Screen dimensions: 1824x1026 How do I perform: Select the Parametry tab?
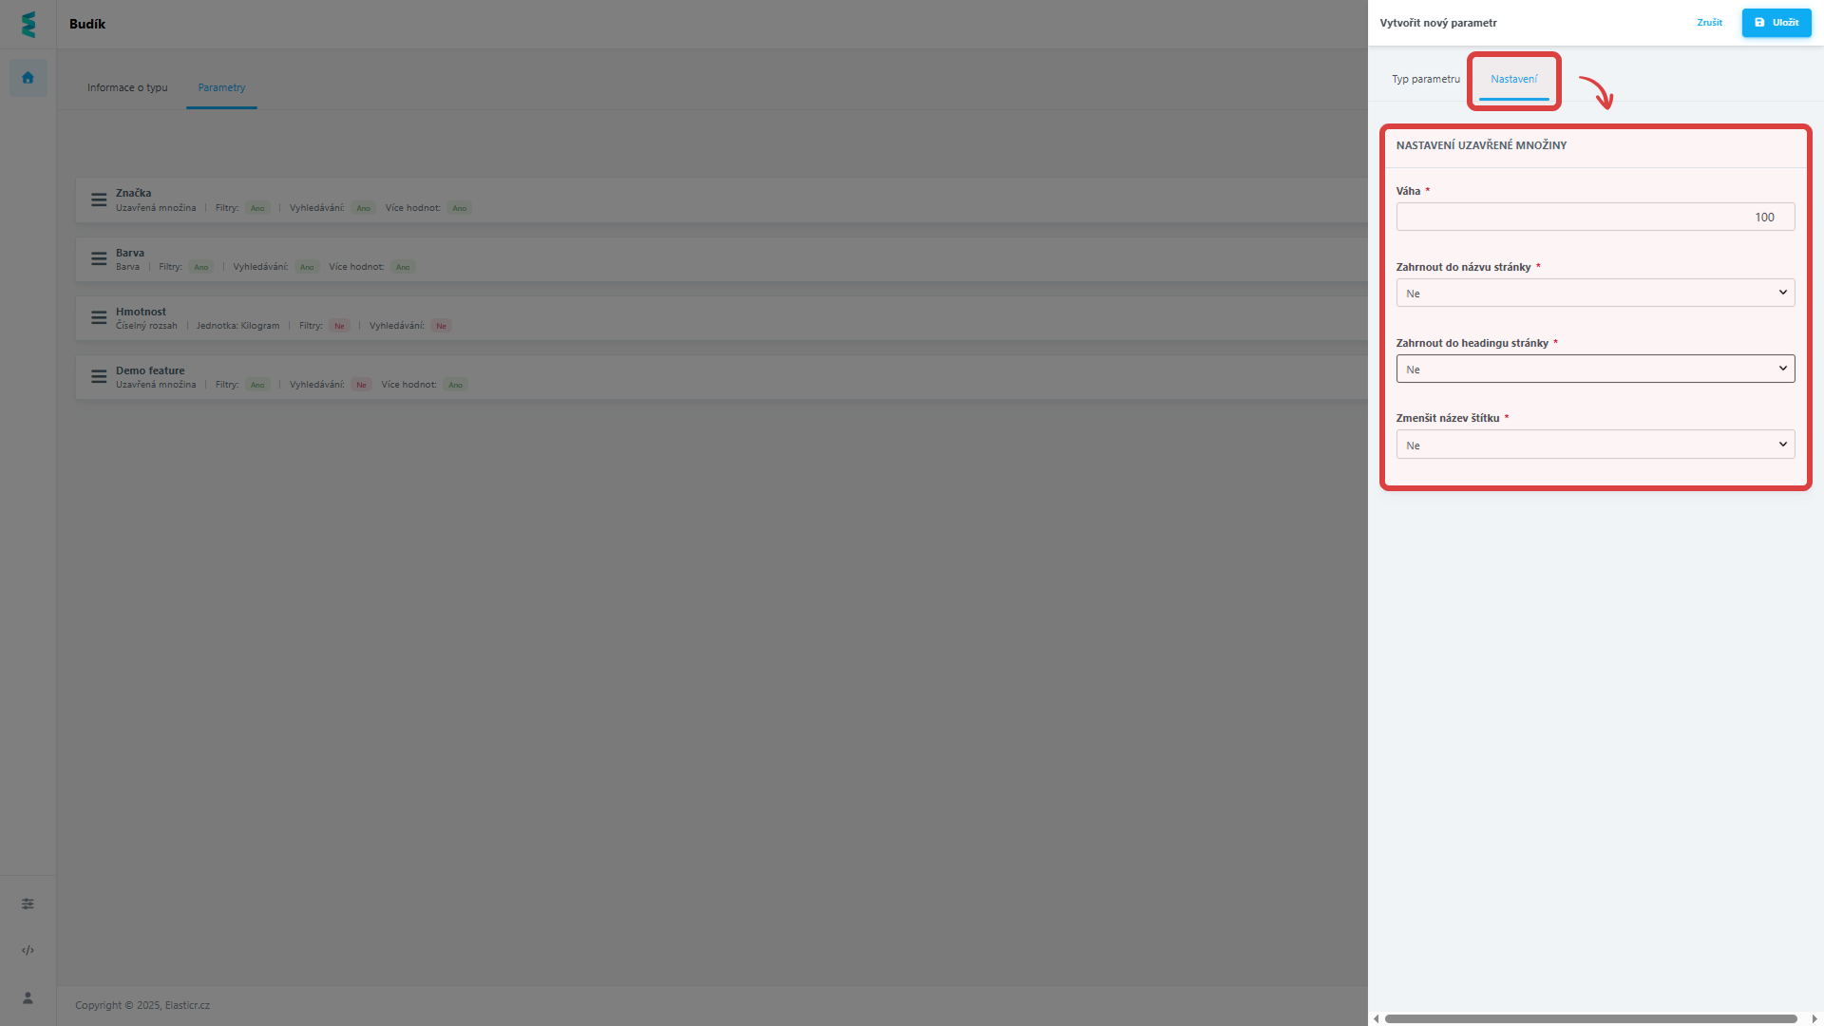coord(221,87)
